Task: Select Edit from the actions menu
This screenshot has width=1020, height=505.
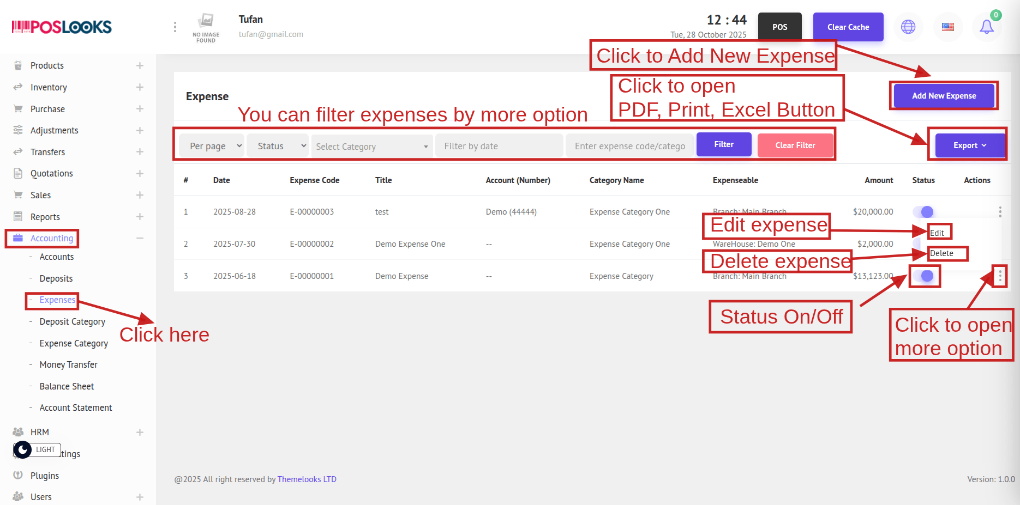Action: point(937,233)
